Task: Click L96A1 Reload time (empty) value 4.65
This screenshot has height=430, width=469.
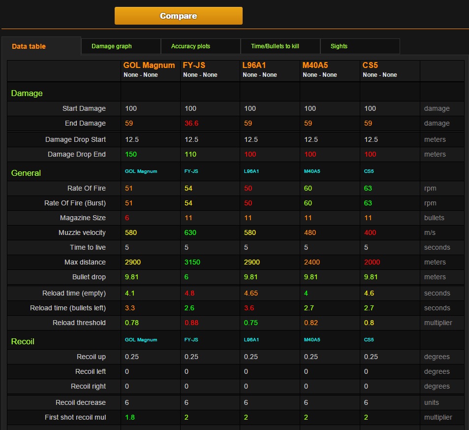Action: tap(250, 293)
